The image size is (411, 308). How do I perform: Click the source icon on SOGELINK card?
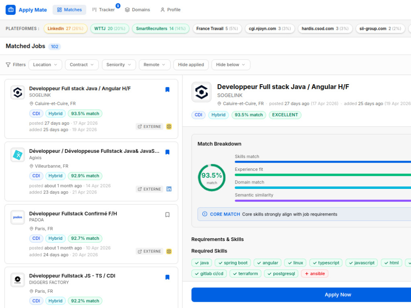coord(169,126)
